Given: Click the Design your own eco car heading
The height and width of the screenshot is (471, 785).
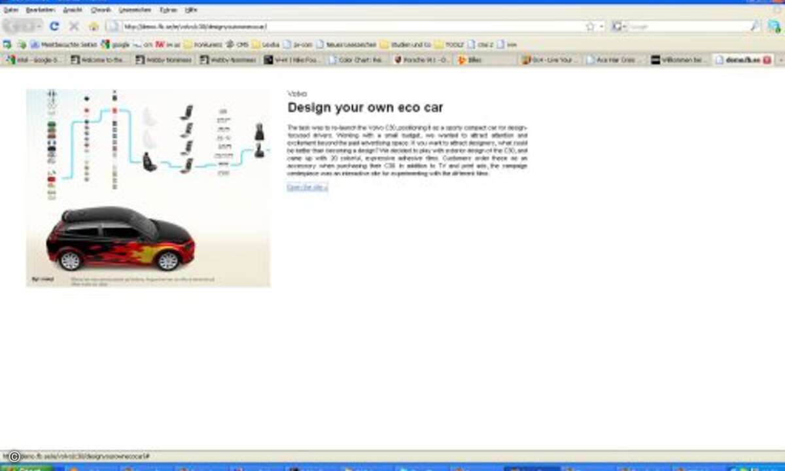Looking at the screenshot, I should (365, 107).
